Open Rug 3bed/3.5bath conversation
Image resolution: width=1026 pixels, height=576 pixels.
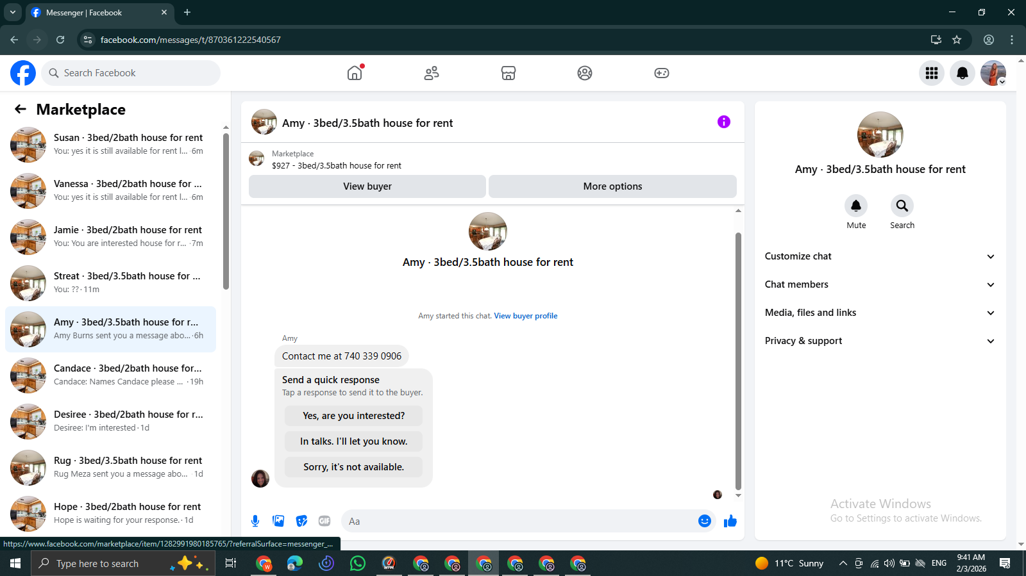click(x=111, y=468)
